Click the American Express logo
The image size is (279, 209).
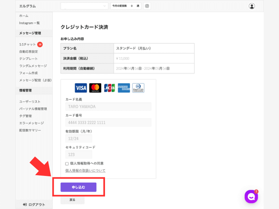[x=124, y=88]
